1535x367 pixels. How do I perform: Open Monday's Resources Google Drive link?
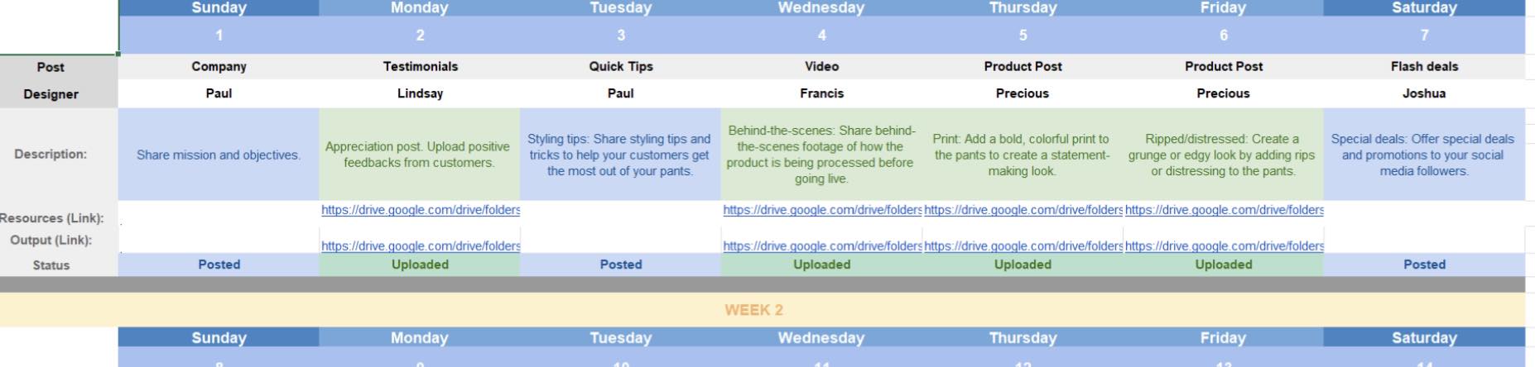tap(420, 210)
